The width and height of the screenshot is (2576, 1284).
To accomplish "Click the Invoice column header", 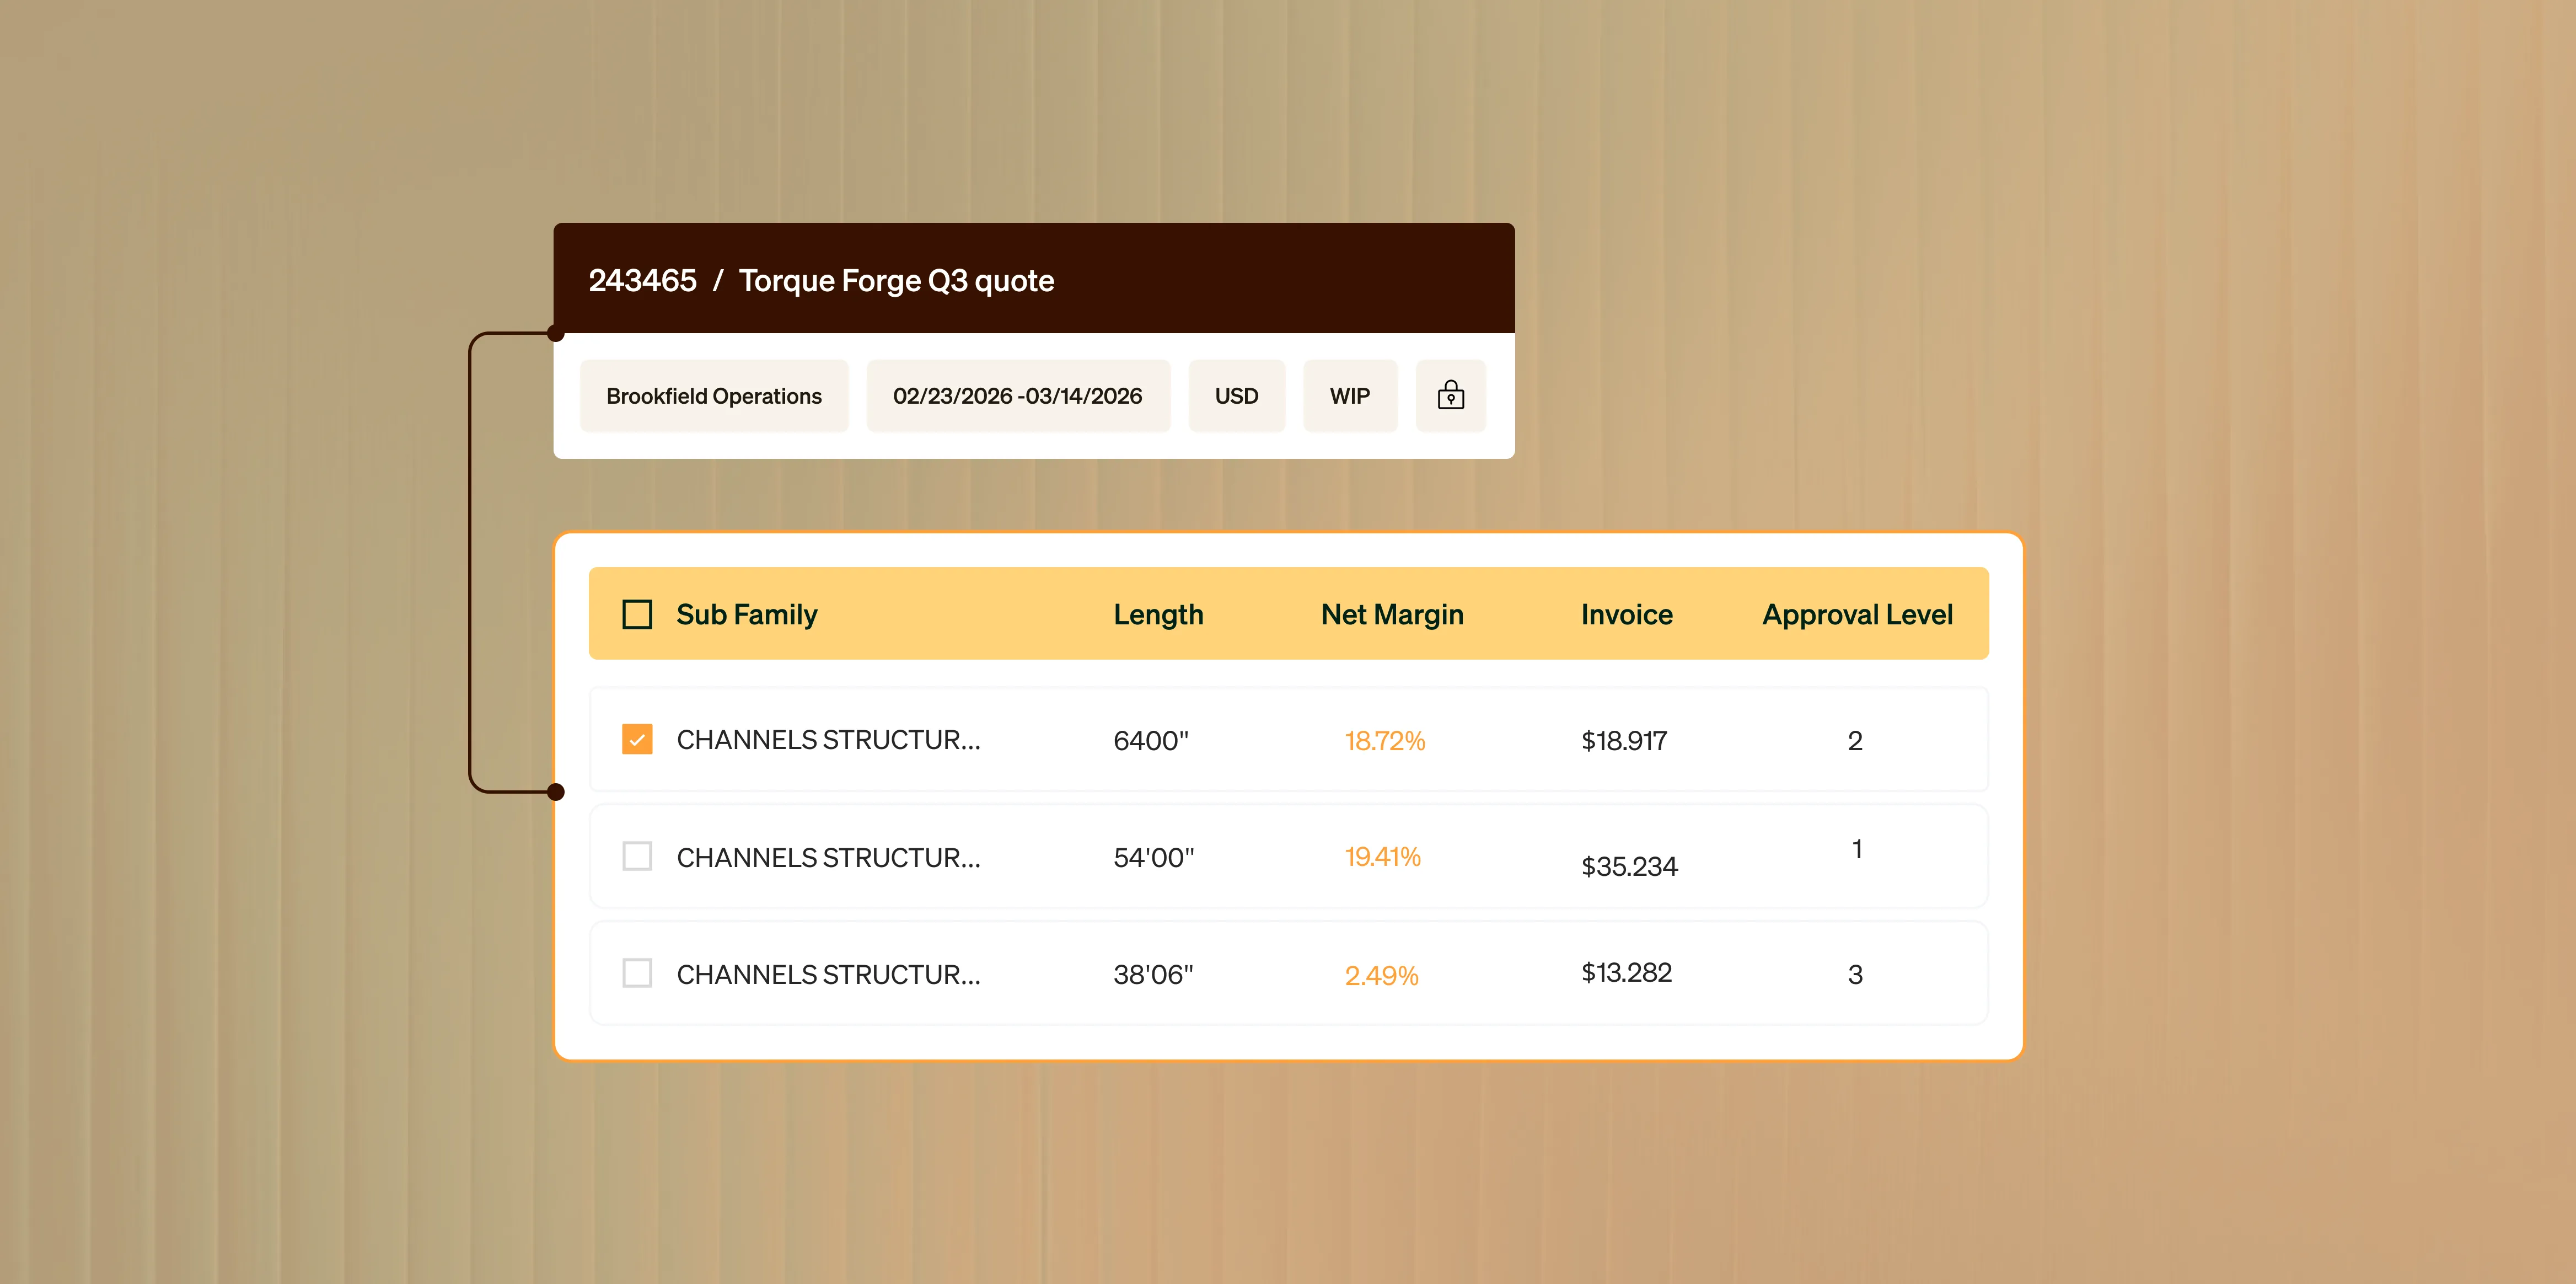I will point(1626,614).
